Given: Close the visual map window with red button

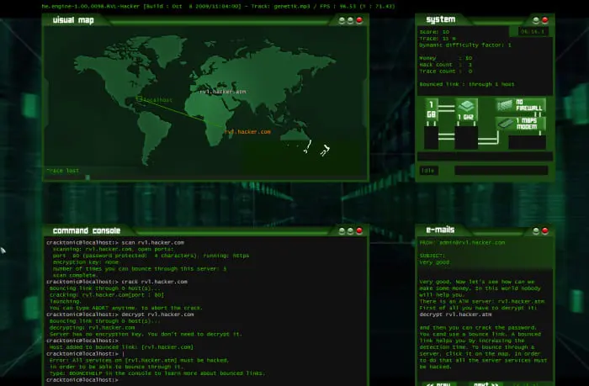Looking at the screenshot, I should pyautogui.click(x=359, y=20).
